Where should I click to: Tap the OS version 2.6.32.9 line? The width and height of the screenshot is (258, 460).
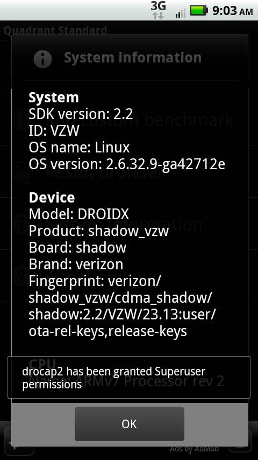coord(127,165)
